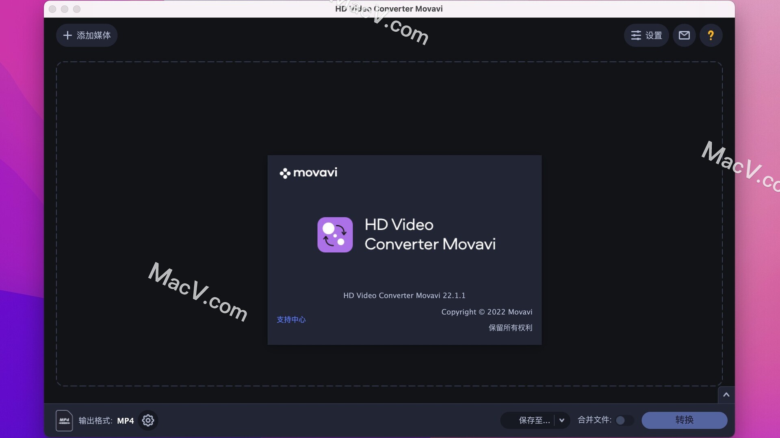Click the purple HD Video Converter app icon
Image resolution: width=780 pixels, height=438 pixels.
(335, 235)
